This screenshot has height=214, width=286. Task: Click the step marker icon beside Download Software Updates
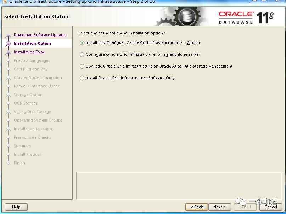8,35
